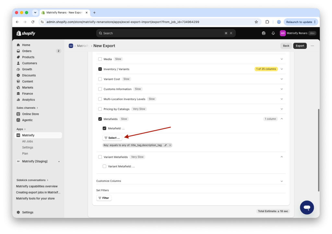Image resolution: width=332 pixels, height=234 pixels.
Task: Expand the Apps heading
Action: tap(21, 129)
